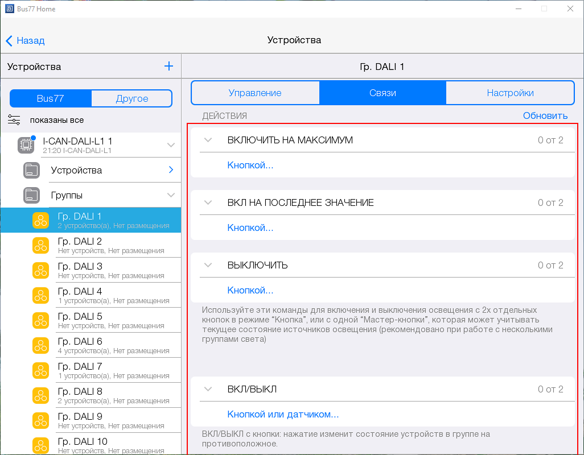Click the yellow group icon of Гр. DALI 1
The image size is (584, 455).
tap(40, 220)
